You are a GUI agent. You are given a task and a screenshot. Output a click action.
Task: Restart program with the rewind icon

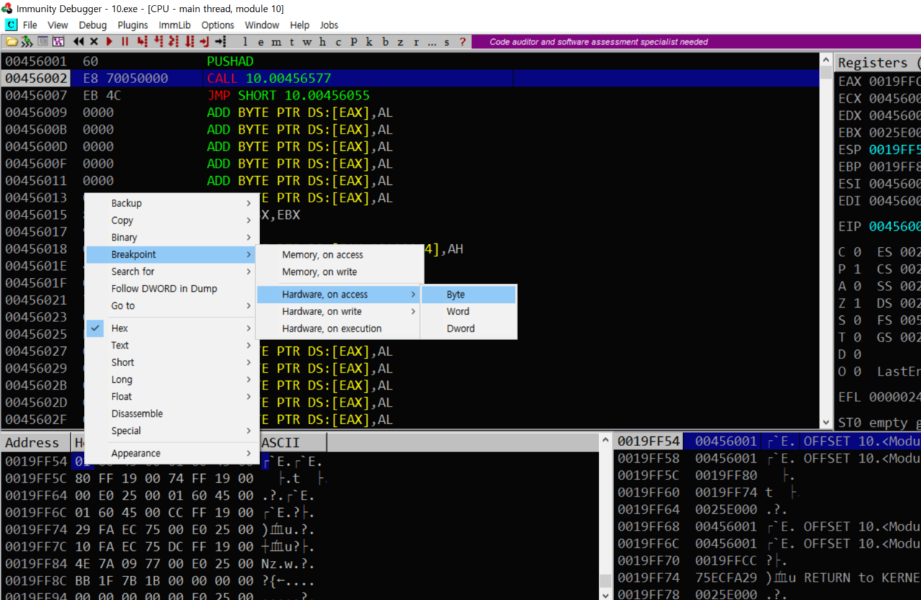78,42
